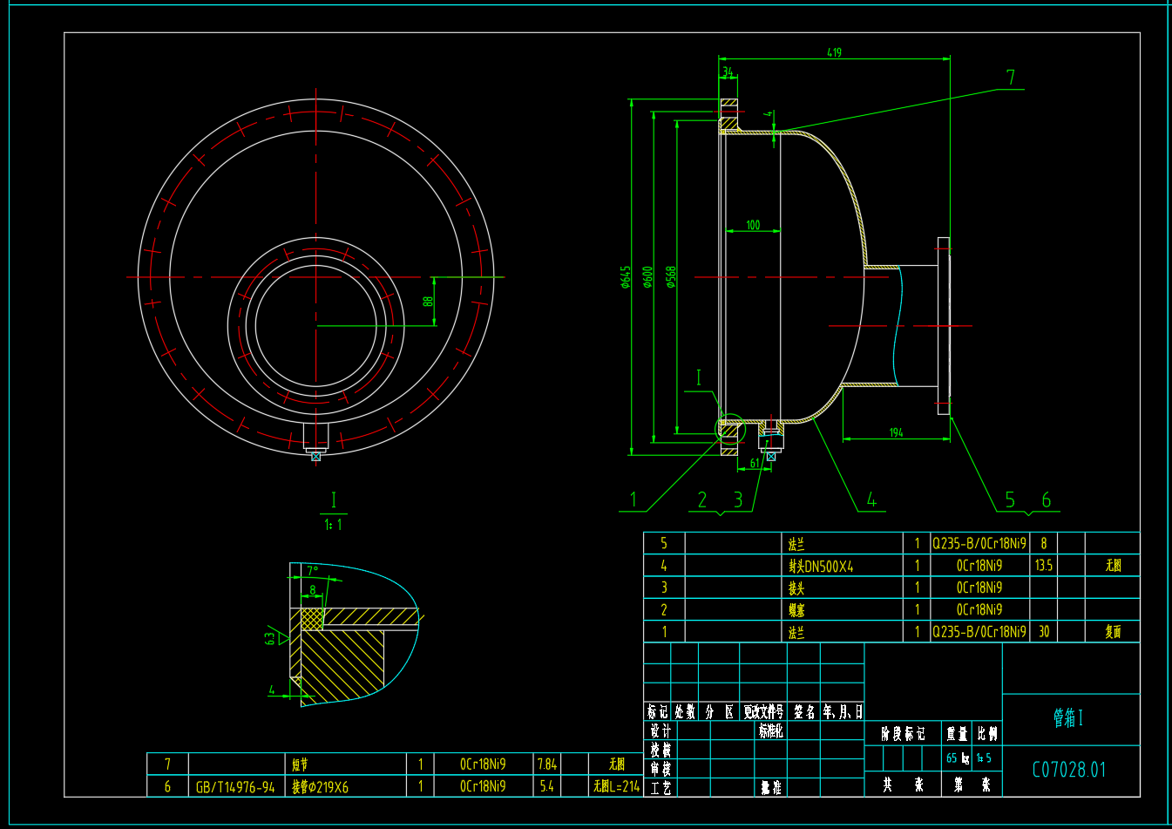This screenshot has height=829, width=1172.
Task: Click part balloon number 4 label
Action: [871, 500]
